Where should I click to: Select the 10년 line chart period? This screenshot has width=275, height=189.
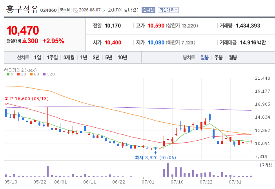pyautogui.click(x=122, y=57)
